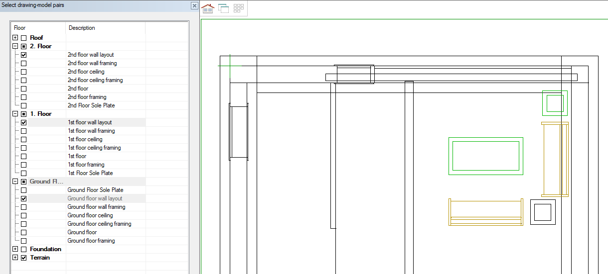Enable the 1st floor ceiling framing checkbox
The height and width of the screenshot is (274, 608).
pos(23,148)
